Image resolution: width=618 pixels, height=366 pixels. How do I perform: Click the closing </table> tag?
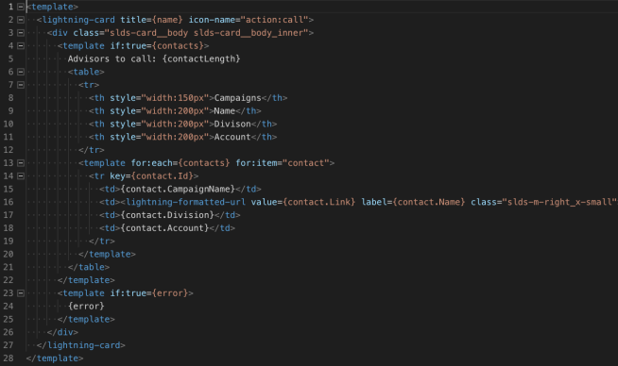click(89, 267)
